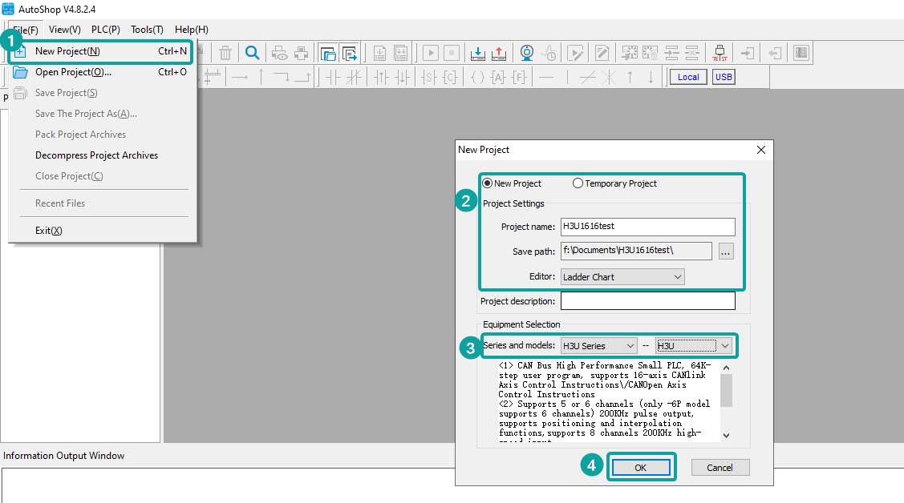Open the Editor Ladder Chart dropdown
The height and width of the screenshot is (503, 904).
(x=622, y=277)
